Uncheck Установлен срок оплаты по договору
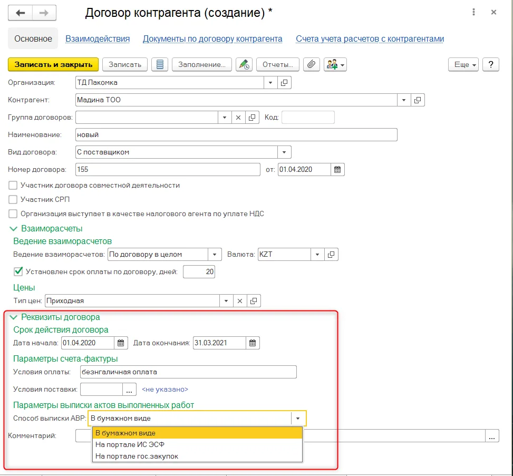Viewport: 513px width, 476px height. click(18, 271)
